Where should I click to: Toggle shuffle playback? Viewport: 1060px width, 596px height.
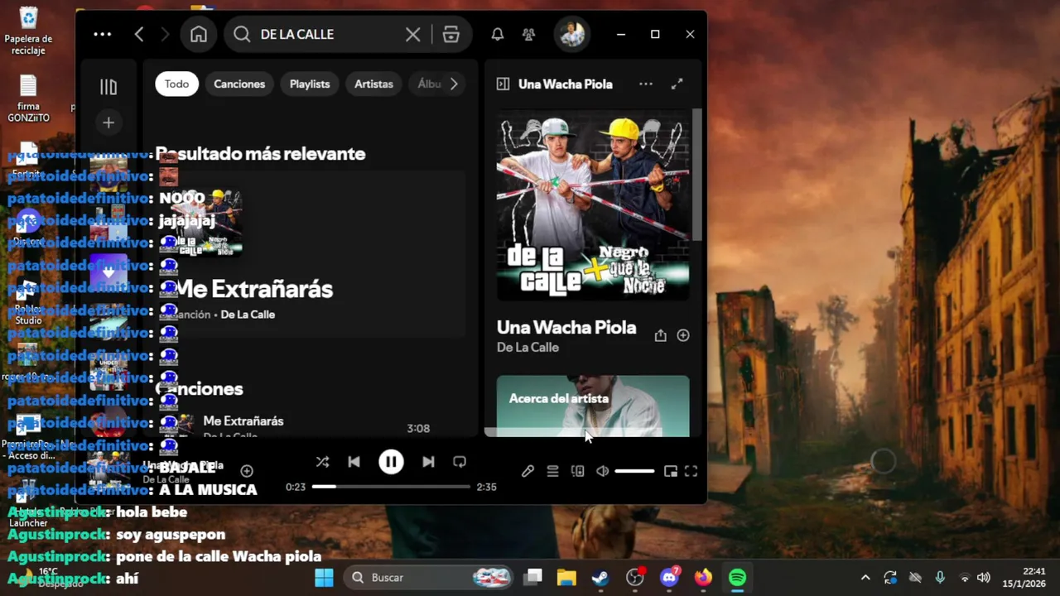tap(322, 462)
